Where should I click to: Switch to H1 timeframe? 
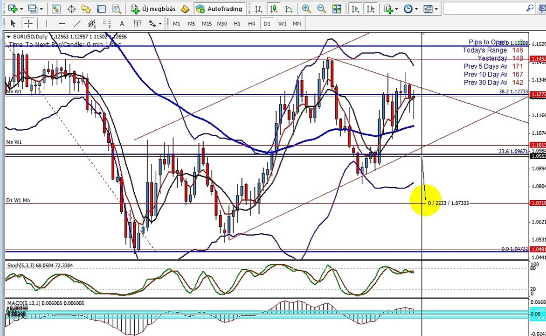pyautogui.click(x=237, y=24)
